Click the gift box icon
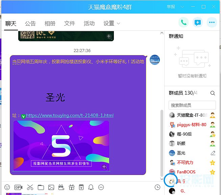221x195 pixels. [72, 187]
